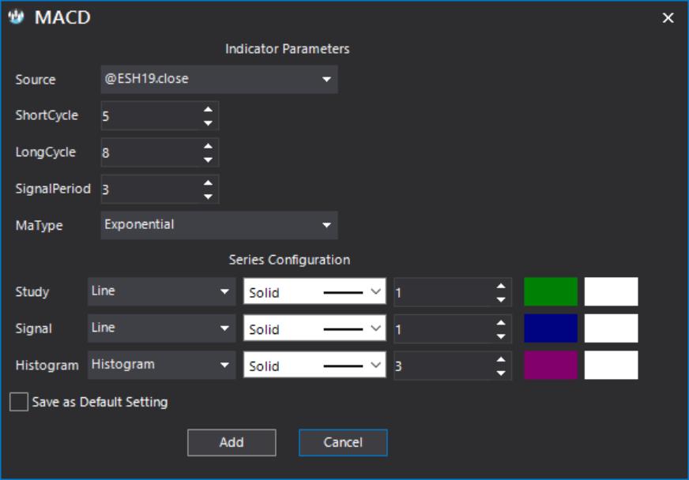The height and width of the screenshot is (480, 689).
Task: Increase Study line width with up arrow
Action: 501,286
